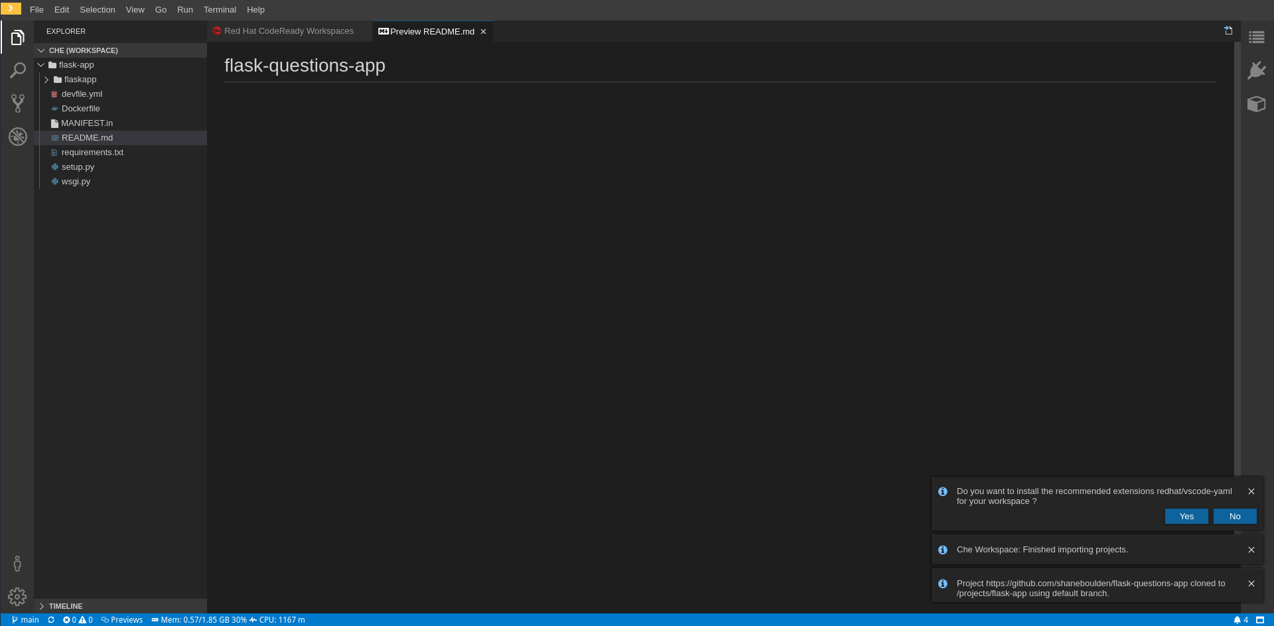The width and height of the screenshot is (1274, 626).
Task: Open the Terminal menu
Action: tap(220, 10)
